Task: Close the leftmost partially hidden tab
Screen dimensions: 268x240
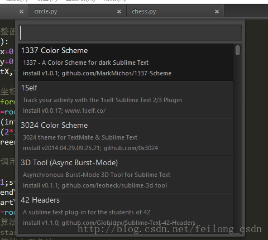Action: (21, 12)
